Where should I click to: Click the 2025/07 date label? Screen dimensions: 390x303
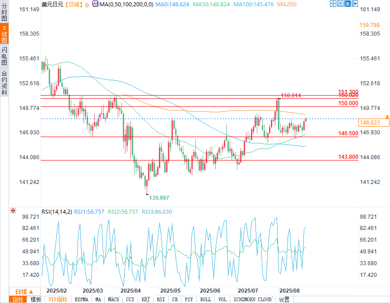pyautogui.click(x=248, y=290)
